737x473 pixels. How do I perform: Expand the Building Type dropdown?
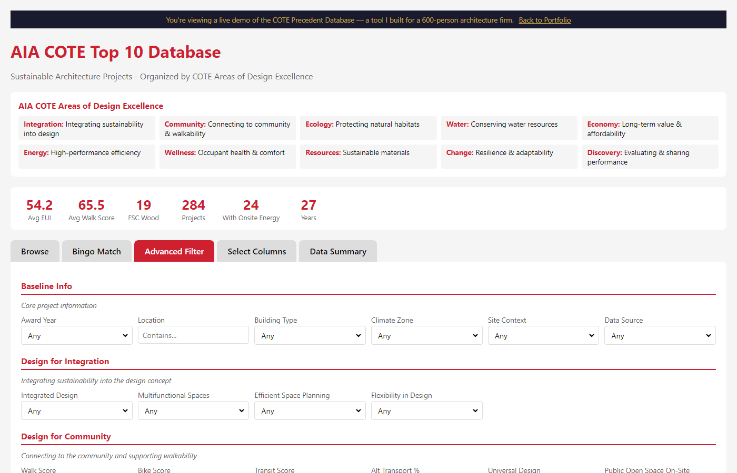(310, 335)
